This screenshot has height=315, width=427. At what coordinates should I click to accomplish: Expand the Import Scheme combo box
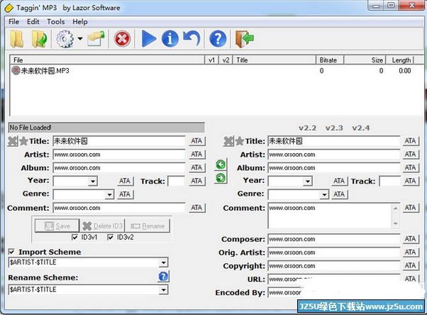tap(163, 262)
